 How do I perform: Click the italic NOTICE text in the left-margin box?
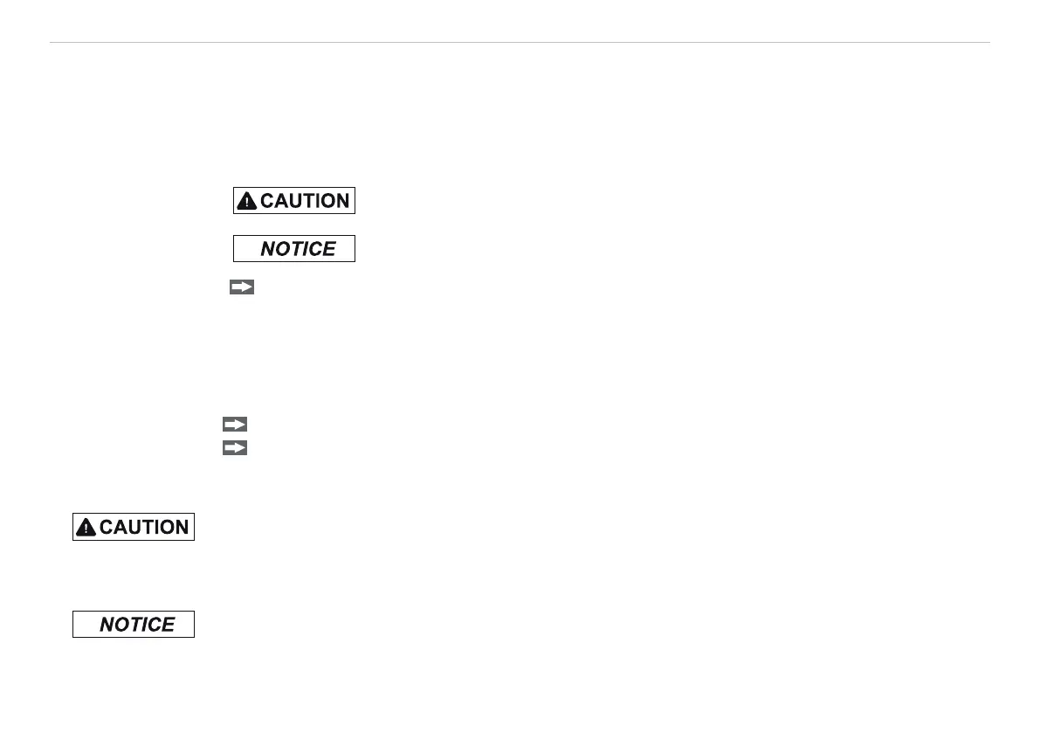137,624
